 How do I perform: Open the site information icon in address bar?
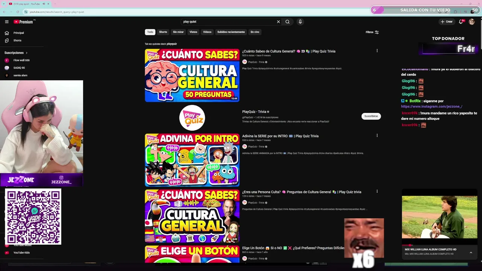tap(26, 12)
